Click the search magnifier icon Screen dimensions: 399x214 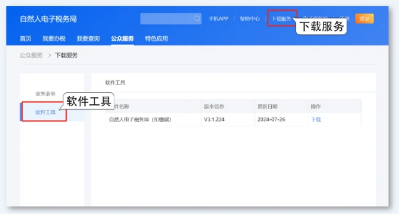(x=197, y=18)
